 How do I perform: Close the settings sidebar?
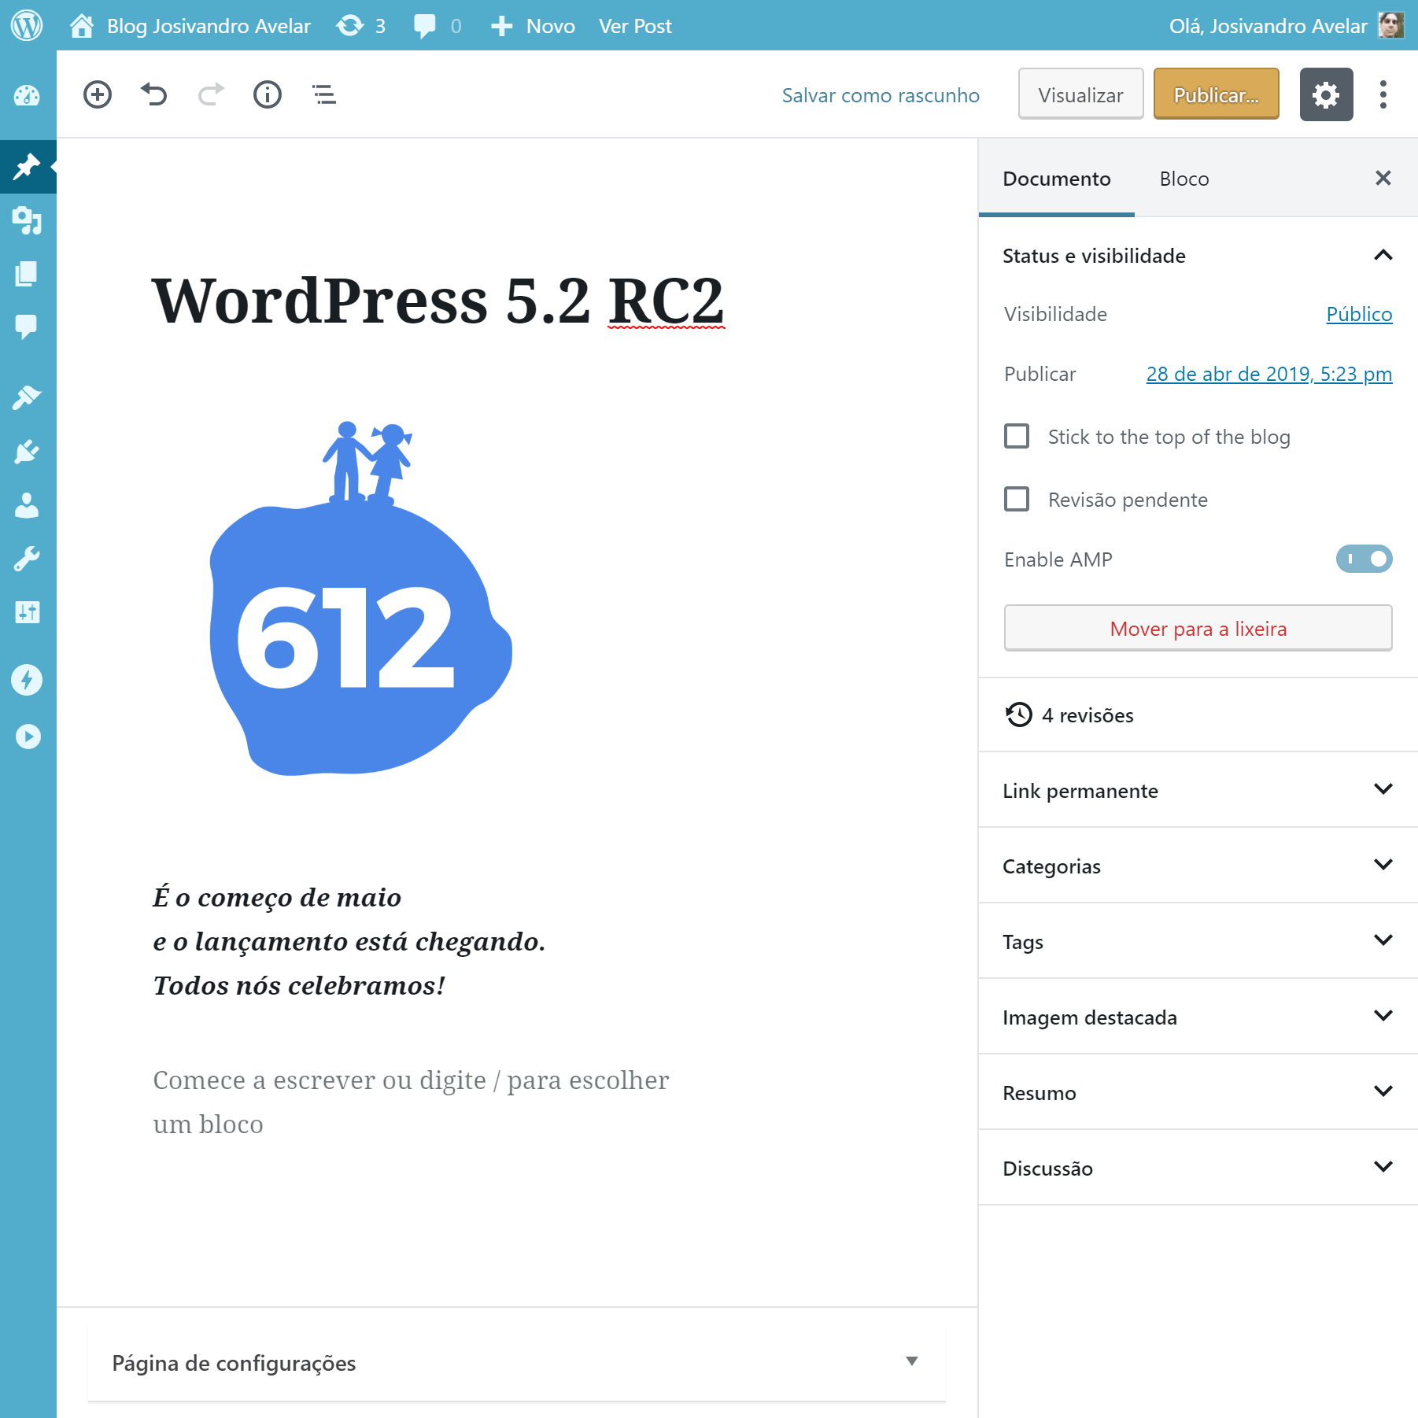click(1383, 178)
